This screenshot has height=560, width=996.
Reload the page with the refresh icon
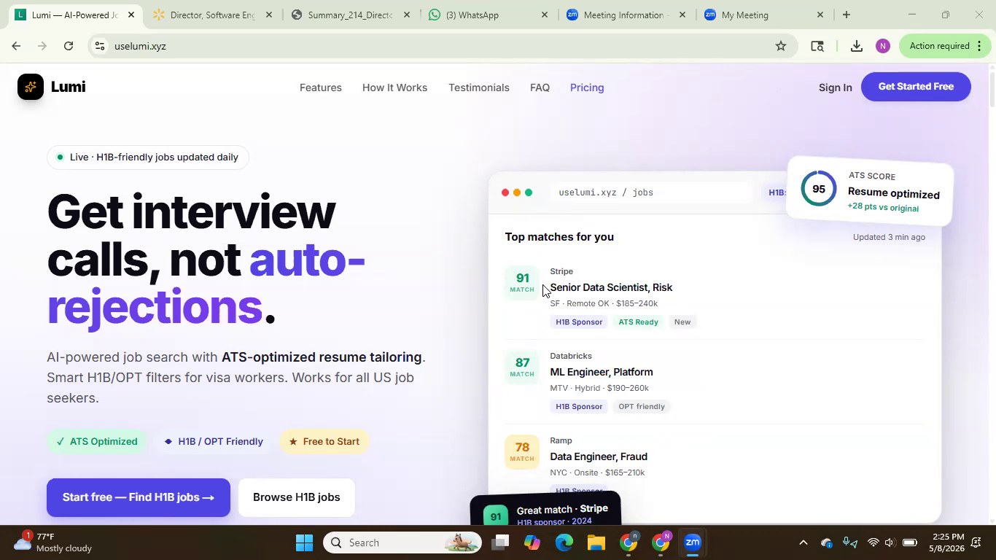point(69,46)
